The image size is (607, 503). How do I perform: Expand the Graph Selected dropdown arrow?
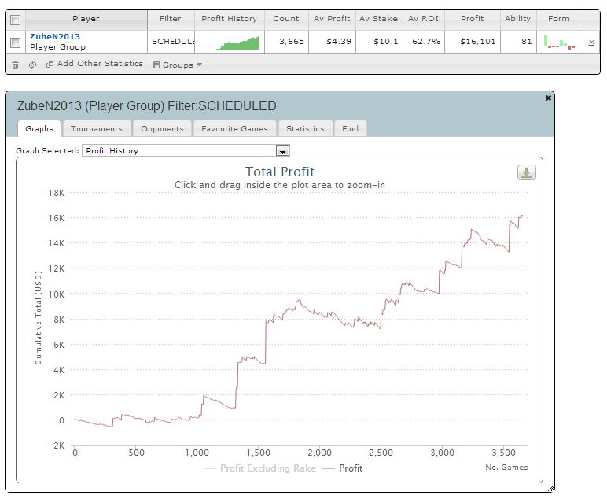tap(282, 151)
